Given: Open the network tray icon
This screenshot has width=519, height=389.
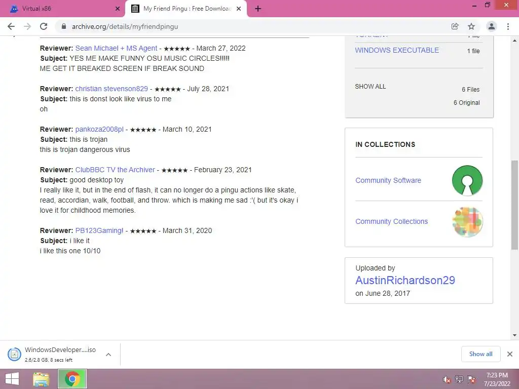Looking at the screenshot, I should (x=459, y=379).
